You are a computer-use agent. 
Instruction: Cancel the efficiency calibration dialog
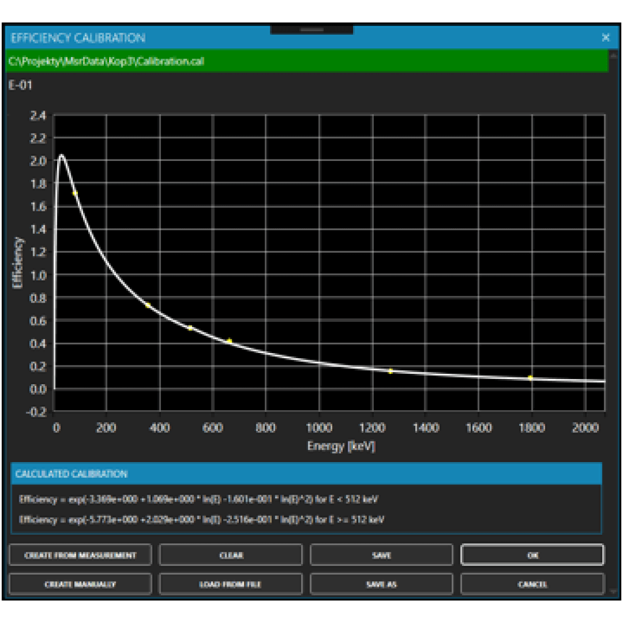[532, 584]
